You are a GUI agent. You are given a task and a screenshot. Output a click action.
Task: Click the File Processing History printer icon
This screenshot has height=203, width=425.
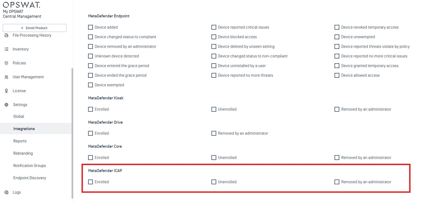pos(6,35)
